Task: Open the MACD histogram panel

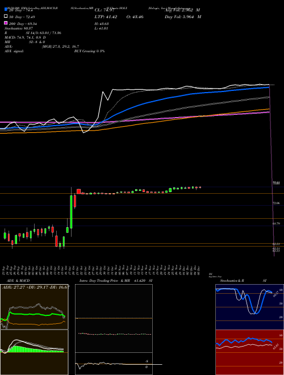Action: (34, 352)
